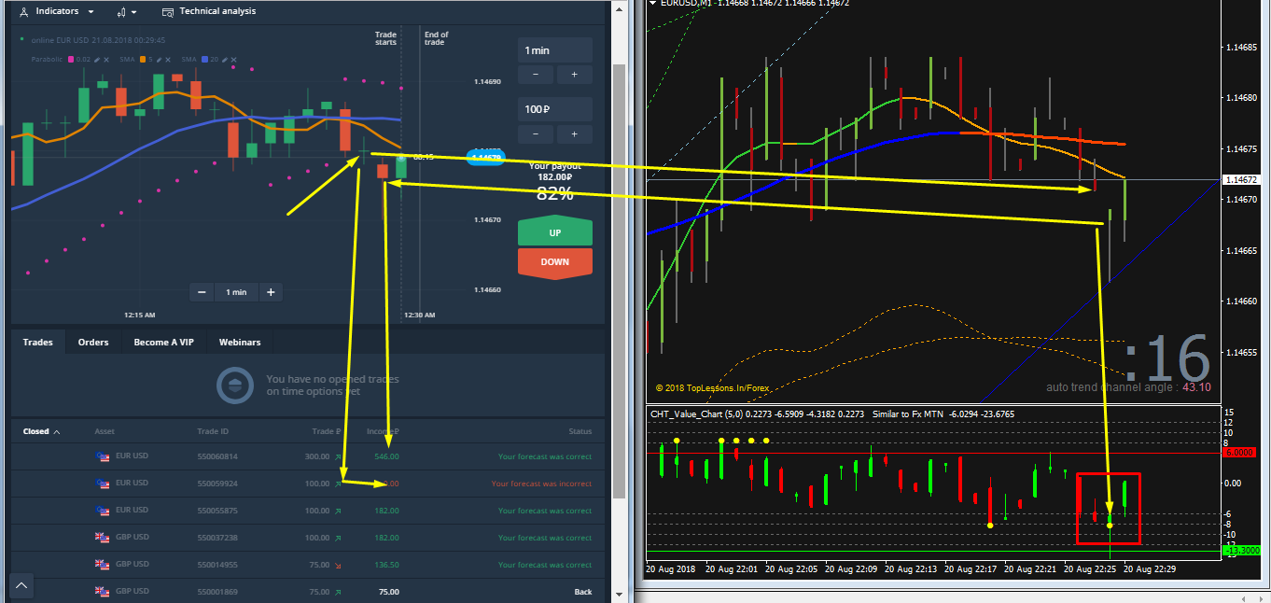The height and width of the screenshot is (603, 1271).
Task: Increase the trade amount with plus
Action: 574,134
